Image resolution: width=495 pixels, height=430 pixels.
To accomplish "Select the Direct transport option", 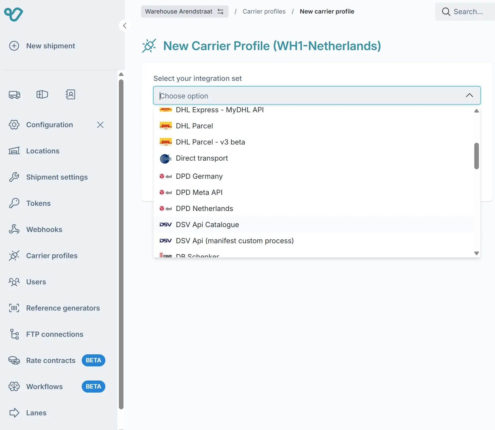I will click(313, 159).
